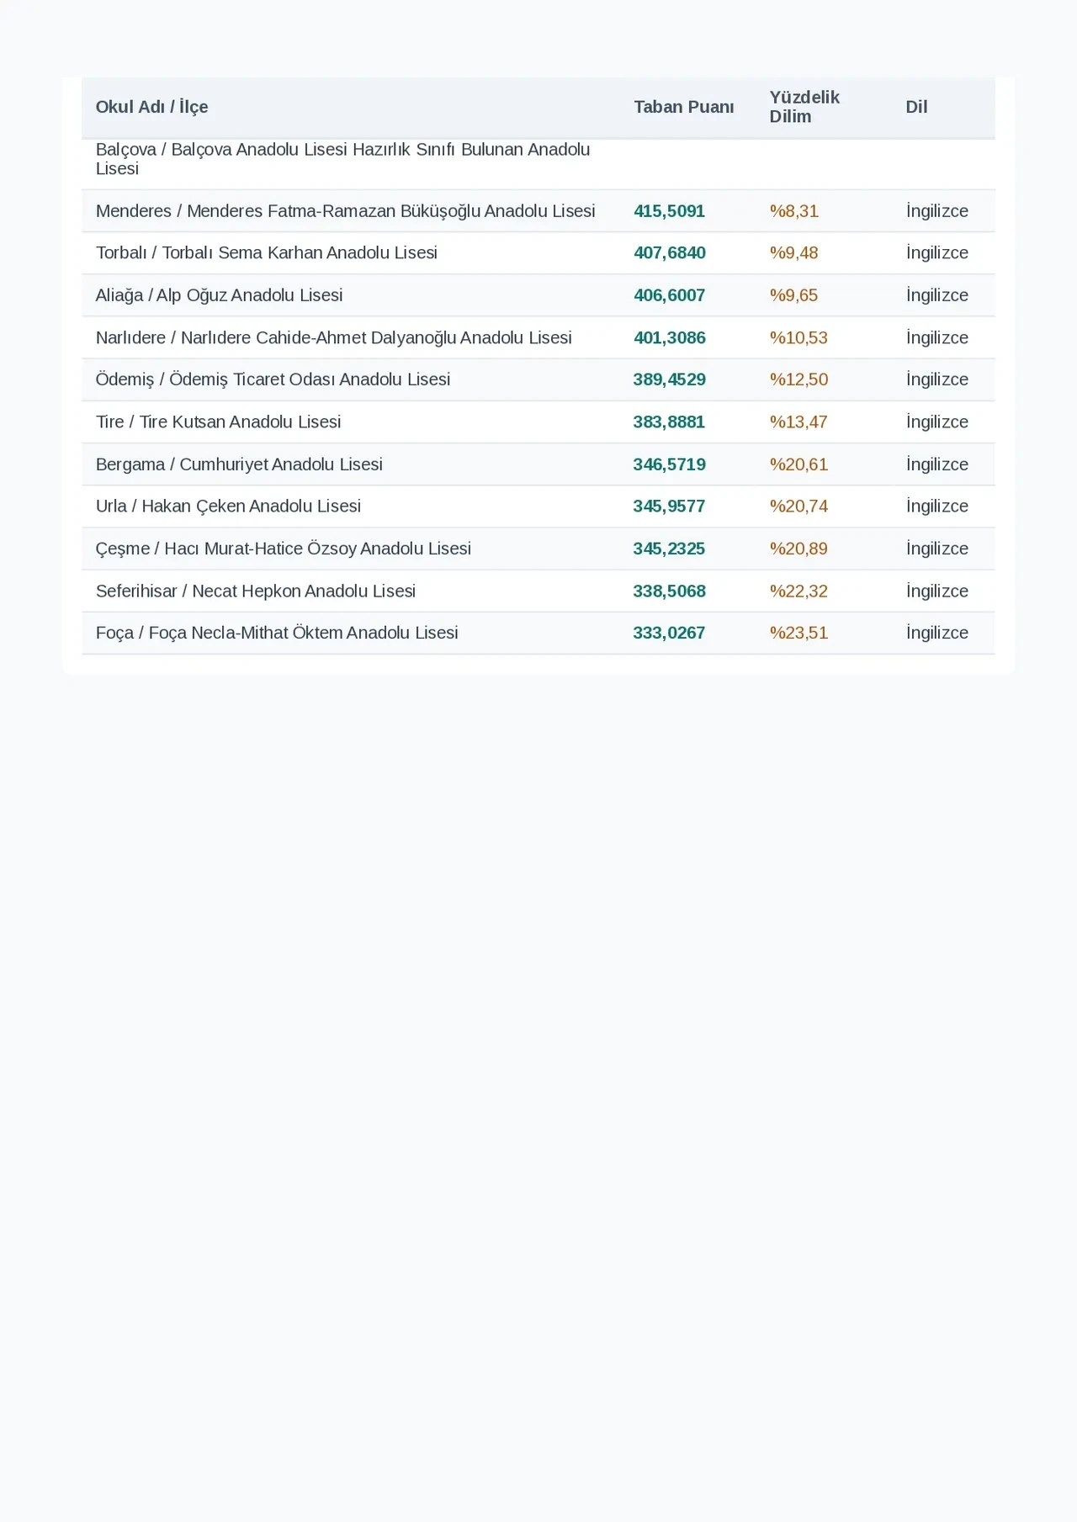Select the percentile %23,51 for Foça
The image size is (1077, 1522).
point(798,633)
